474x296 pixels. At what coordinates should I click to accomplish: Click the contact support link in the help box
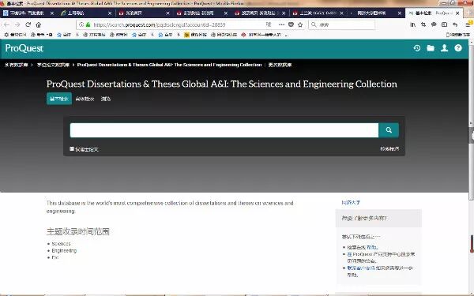(x=361, y=268)
